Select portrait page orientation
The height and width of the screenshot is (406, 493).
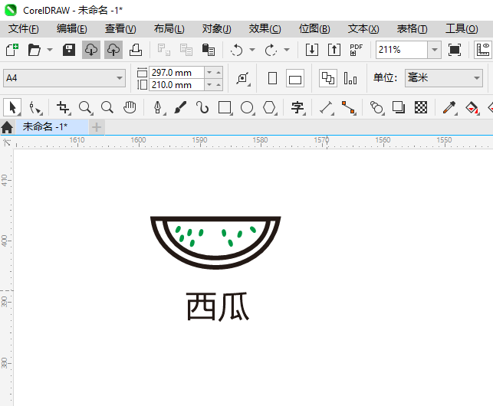pos(273,78)
